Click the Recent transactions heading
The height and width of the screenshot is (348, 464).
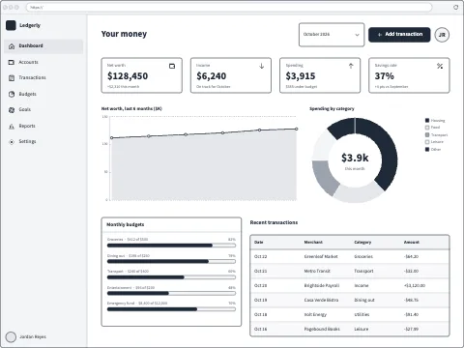[x=274, y=222]
